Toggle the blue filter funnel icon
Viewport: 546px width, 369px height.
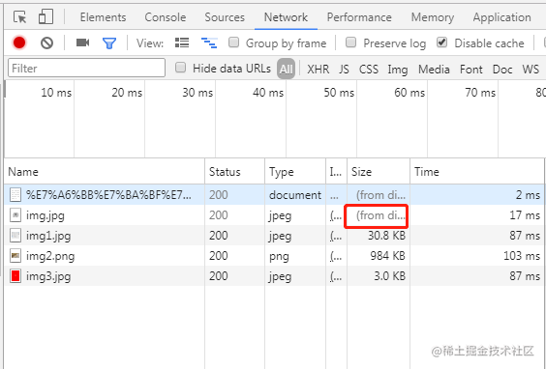109,43
